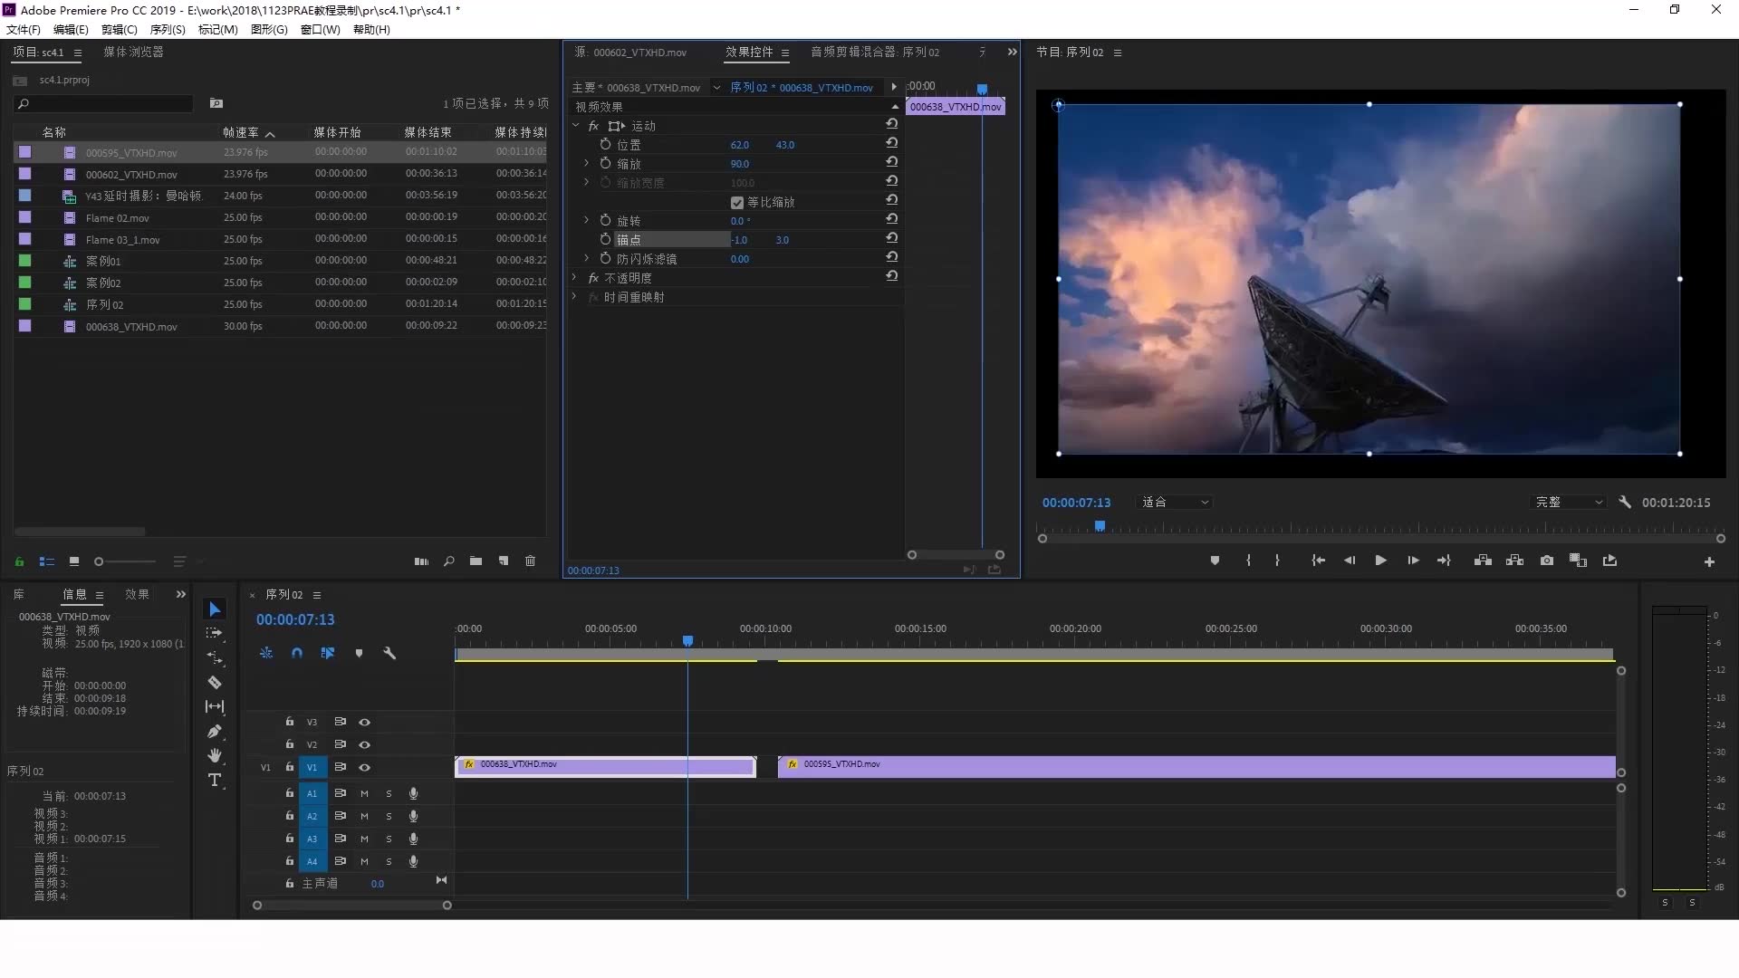Click the Export Frame camera icon
The image size is (1739, 978).
coord(1547,561)
